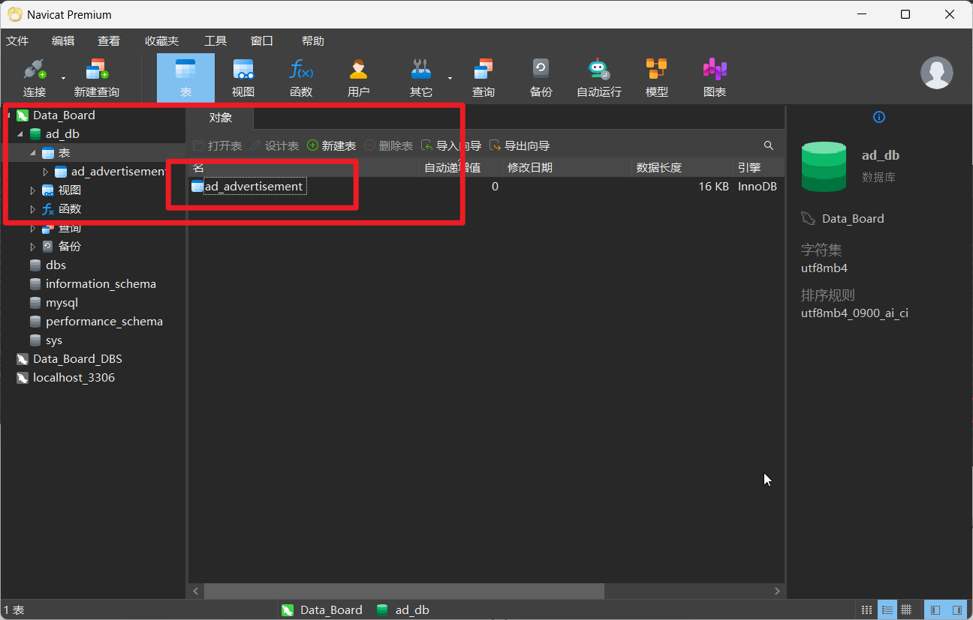This screenshot has width=973, height=620.
Task: Select the information_schema database
Action: 101,284
